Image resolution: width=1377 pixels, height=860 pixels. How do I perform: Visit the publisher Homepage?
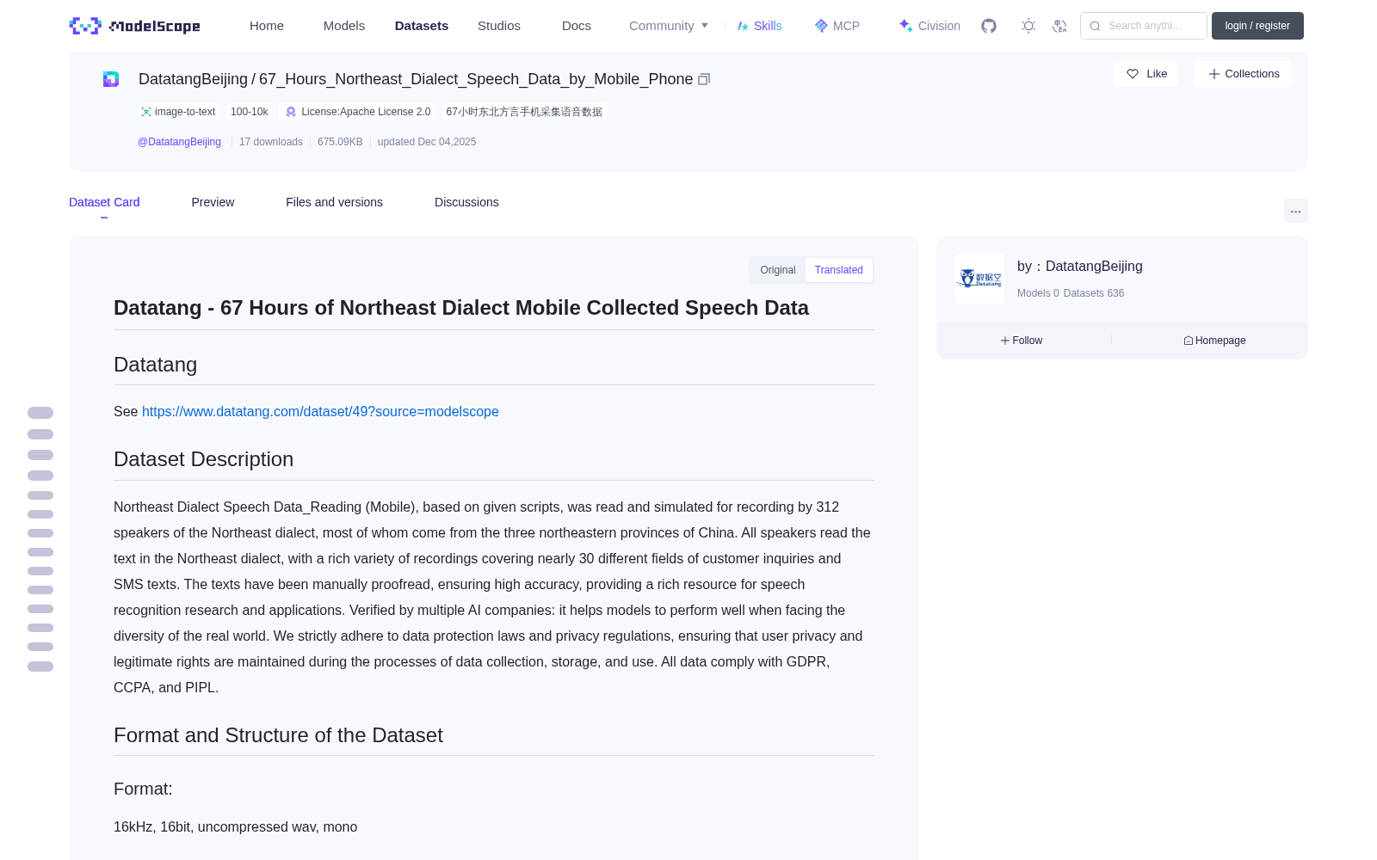pyautogui.click(x=1214, y=341)
